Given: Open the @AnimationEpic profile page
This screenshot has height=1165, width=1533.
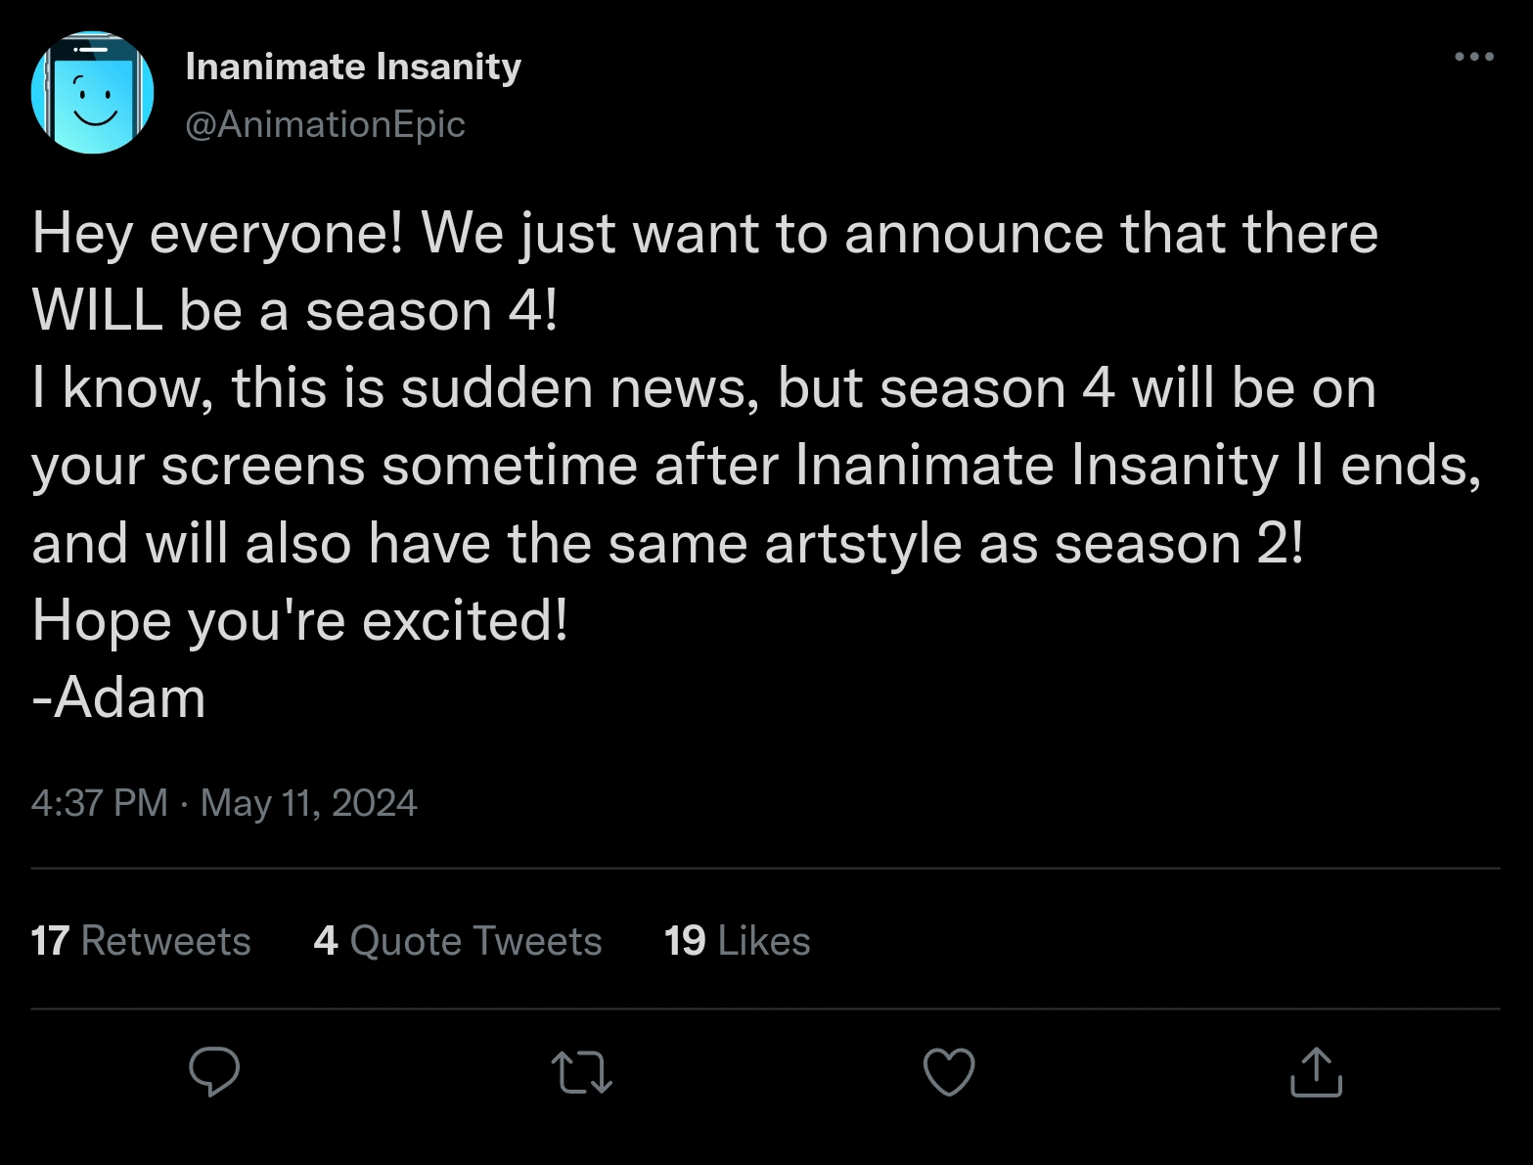Looking at the screenshot, I should point(326,124).
